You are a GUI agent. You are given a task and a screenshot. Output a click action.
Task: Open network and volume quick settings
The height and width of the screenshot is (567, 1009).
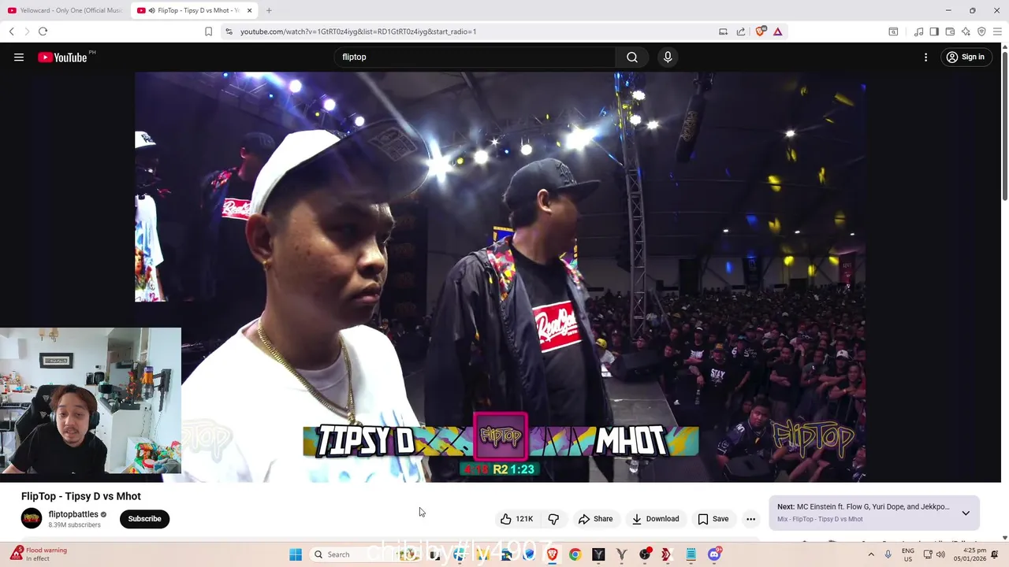(934, 554)
